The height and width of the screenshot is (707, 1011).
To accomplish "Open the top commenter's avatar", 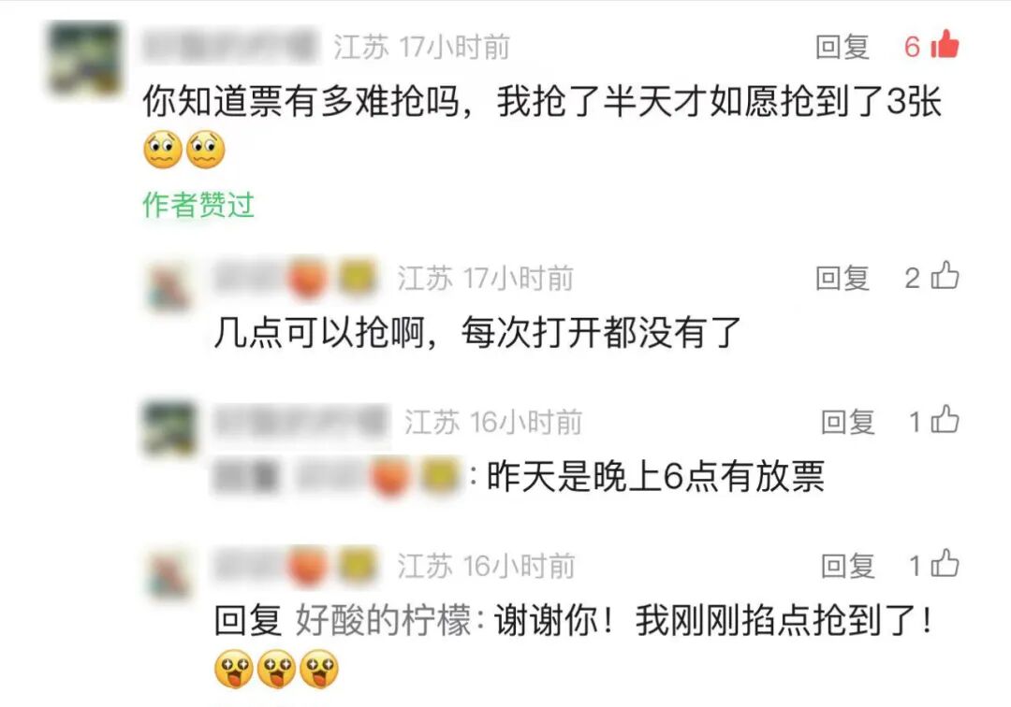I will [84, 59].
